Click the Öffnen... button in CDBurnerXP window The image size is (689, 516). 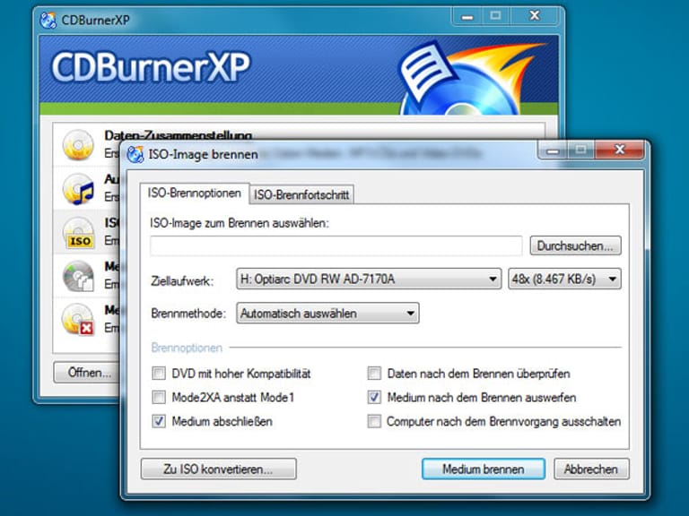(x=87, y=373)
